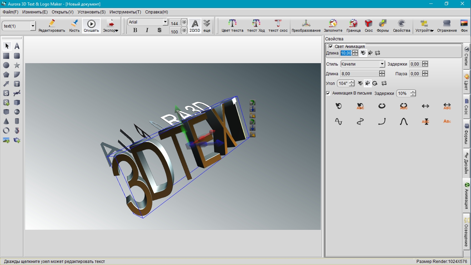
Task: Open the Инструменты(T) menu
Action: coord(125,12)
